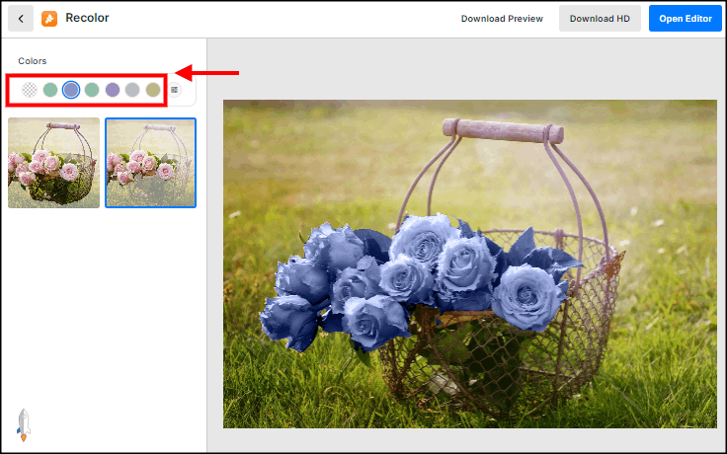Select the transparent checkered color swatch
The image size is (727, 454).
[x=30, y=90]
